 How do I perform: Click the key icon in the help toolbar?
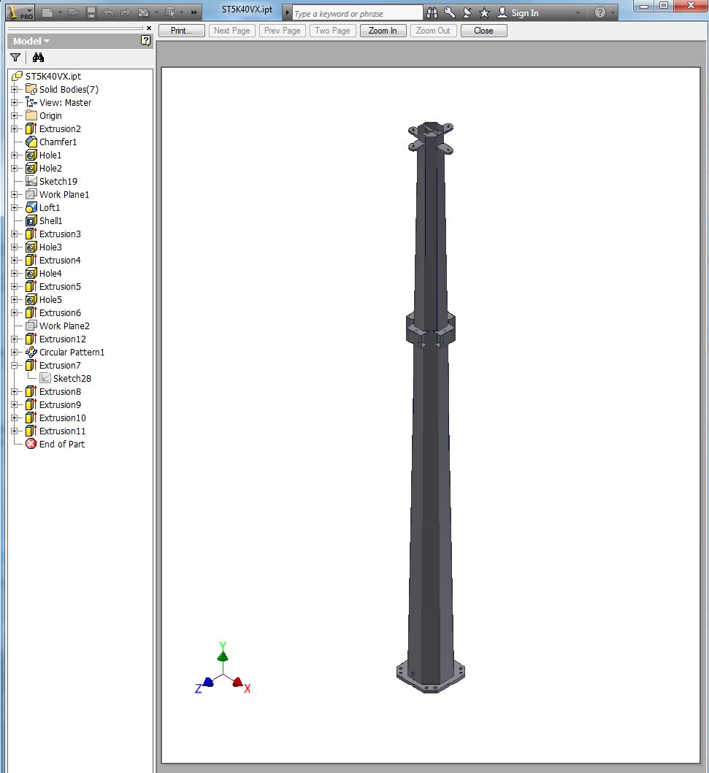pos(451,12)
